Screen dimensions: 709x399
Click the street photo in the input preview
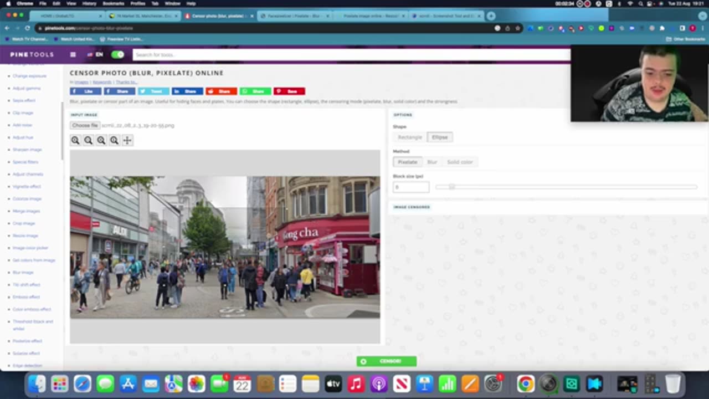(225, 247)
